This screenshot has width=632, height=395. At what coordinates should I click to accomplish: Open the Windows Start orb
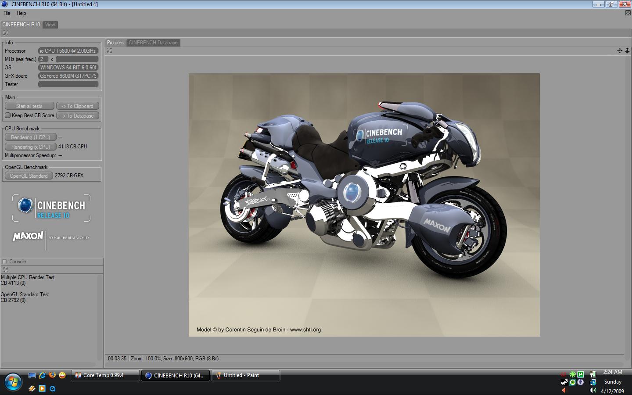[x=13, y=382]
